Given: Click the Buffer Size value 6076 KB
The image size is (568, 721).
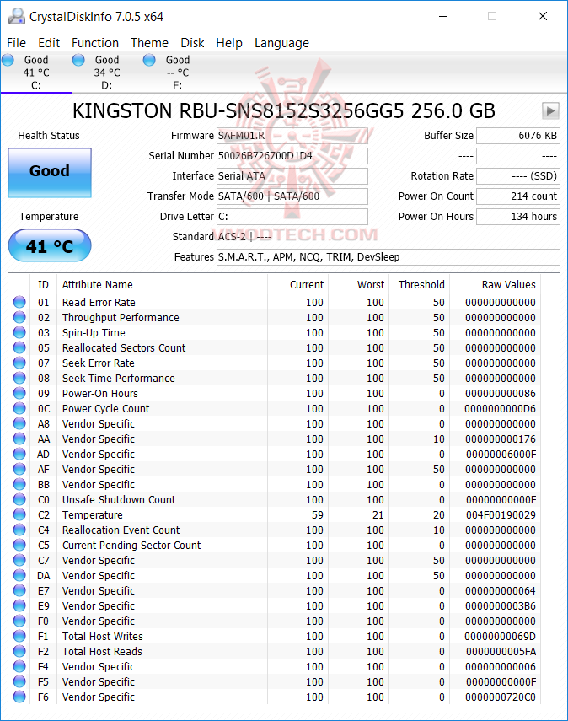Looking at the screenshot, I should [x=518, y=136].
